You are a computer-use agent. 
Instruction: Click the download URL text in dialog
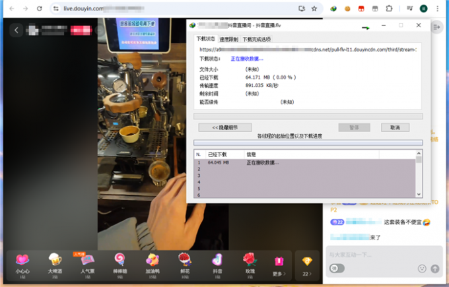[308, 49]
